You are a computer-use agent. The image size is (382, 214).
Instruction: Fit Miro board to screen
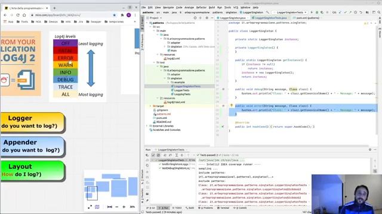click(110, 207)
